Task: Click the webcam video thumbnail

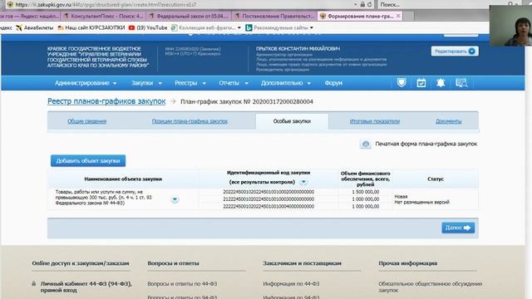Action: pyautogui.click(x=510, y=26)
